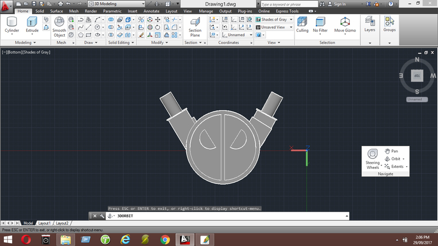Open File Explorer from the taskbar

[x=66, y=239]
